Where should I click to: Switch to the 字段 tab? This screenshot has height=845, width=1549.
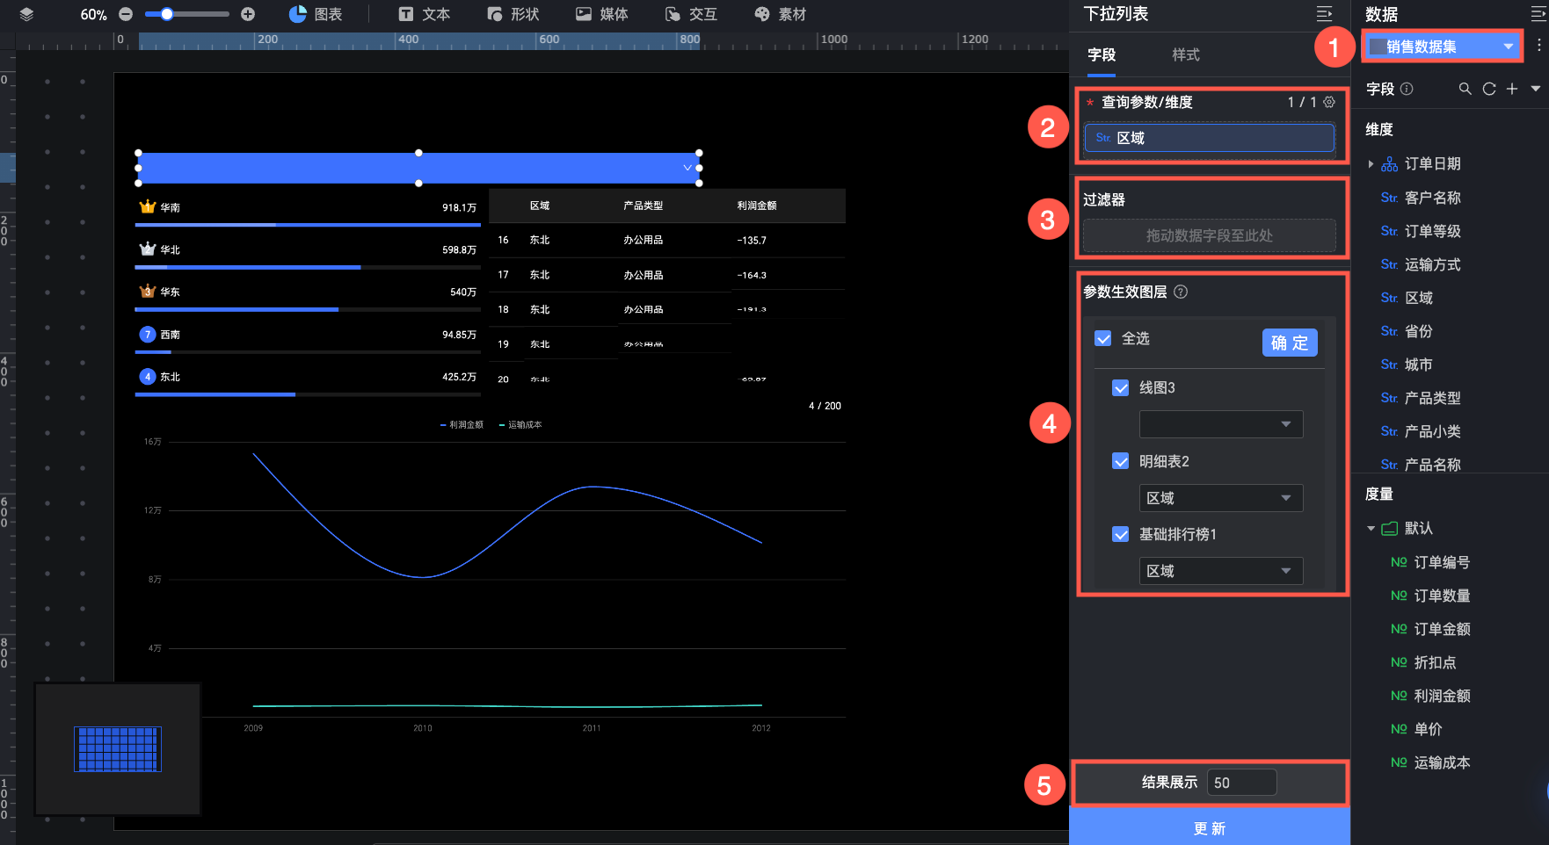[x=1102, y=54]
